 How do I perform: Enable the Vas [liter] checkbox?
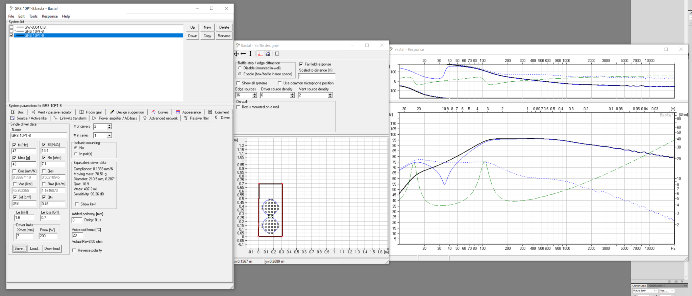pyautogui.click(x=15, y=184)
